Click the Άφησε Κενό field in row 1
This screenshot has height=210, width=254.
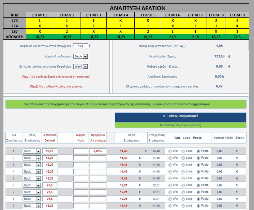(81, 151)
